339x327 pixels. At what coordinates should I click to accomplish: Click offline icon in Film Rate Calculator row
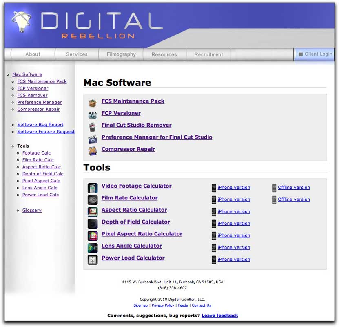(x=274, y=199)
